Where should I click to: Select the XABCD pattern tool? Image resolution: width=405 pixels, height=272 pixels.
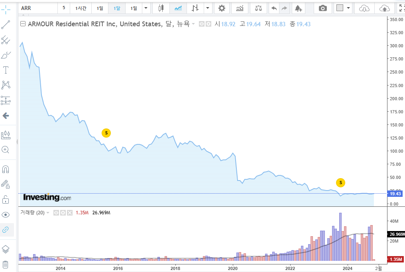(x=6, y=85)
